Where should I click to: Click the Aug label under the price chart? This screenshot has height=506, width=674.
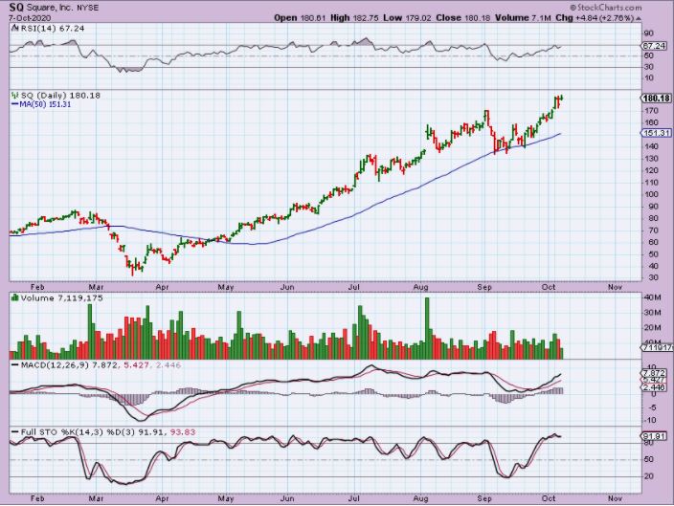pos(420,287)
